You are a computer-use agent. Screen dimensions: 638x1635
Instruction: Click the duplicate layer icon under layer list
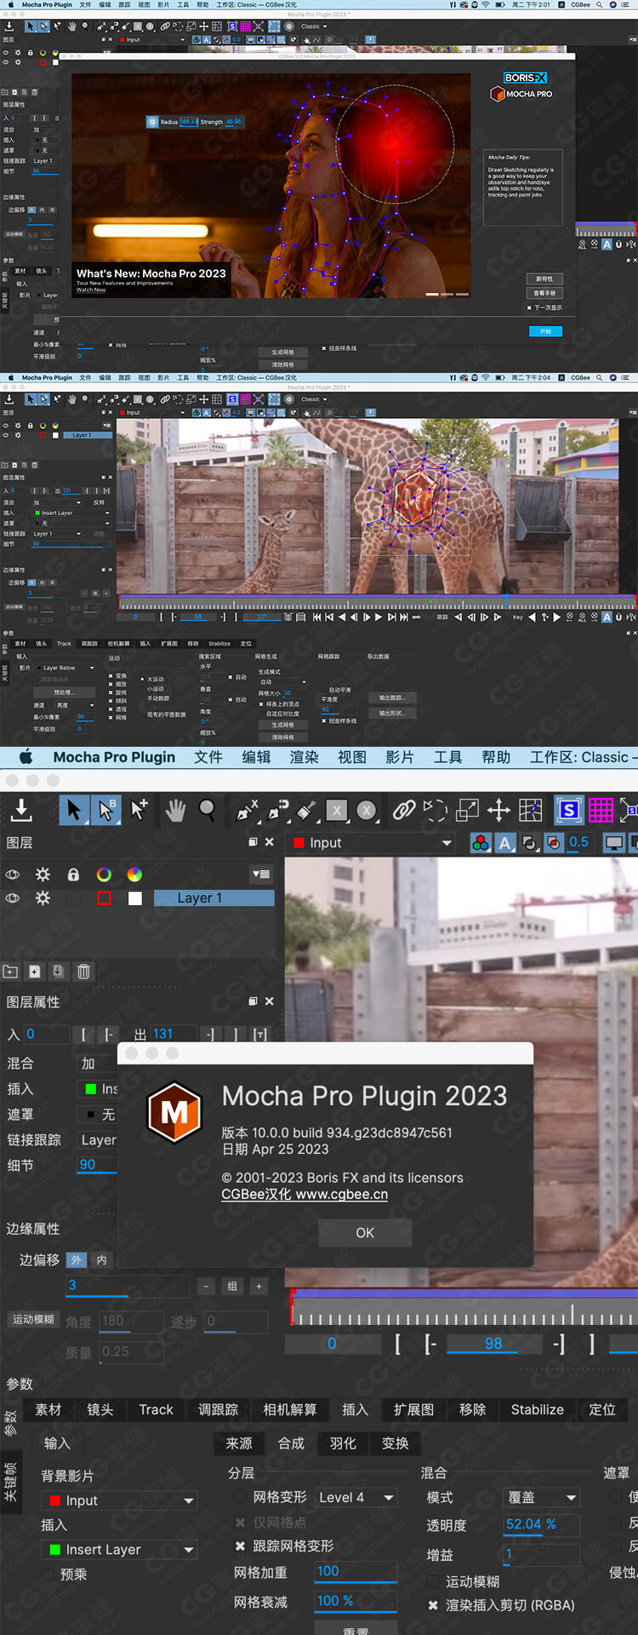tap(58, 972)
